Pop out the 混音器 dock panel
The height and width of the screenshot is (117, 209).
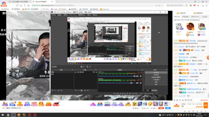(142, 70)
